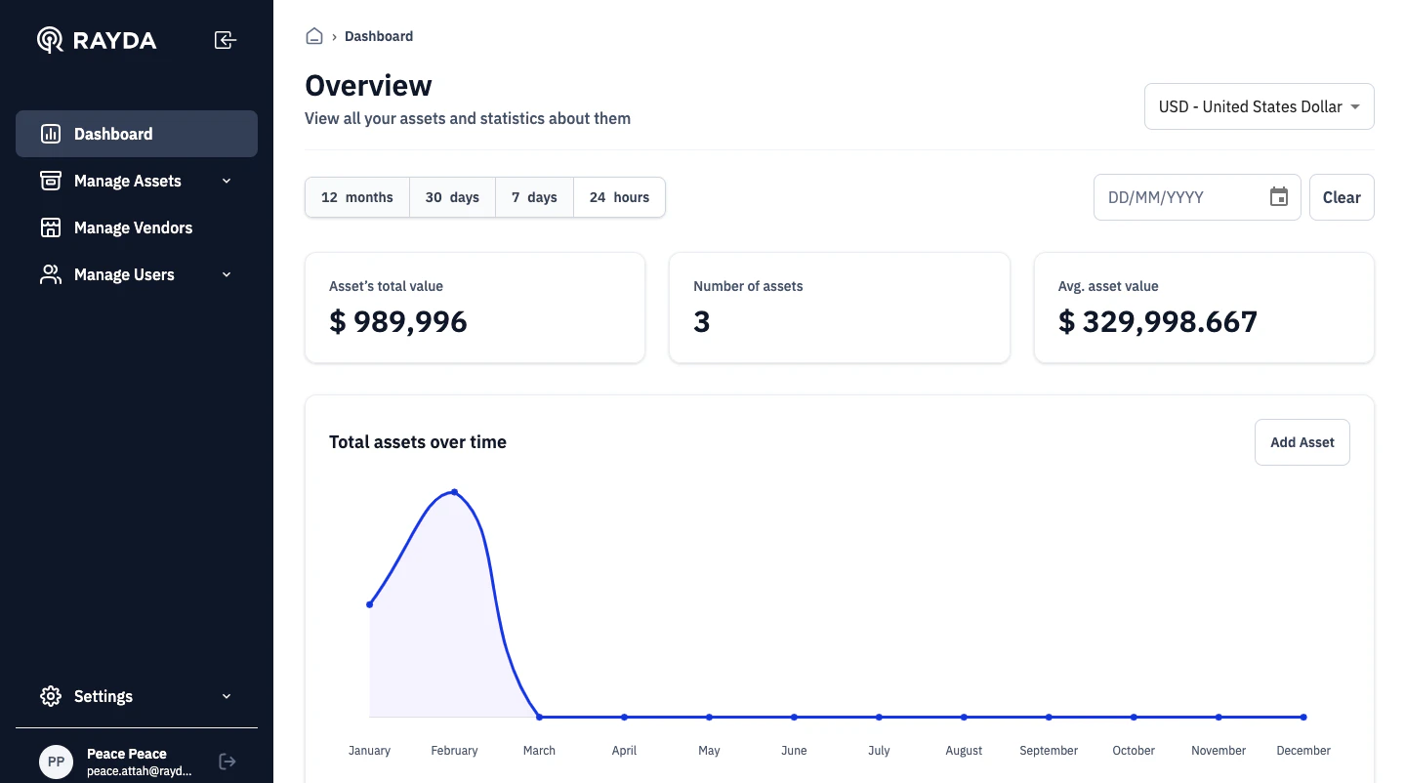The height and width of the screenshot is (783, 1405).
Task: Select the 12 months time range
Action: (357, 197)
